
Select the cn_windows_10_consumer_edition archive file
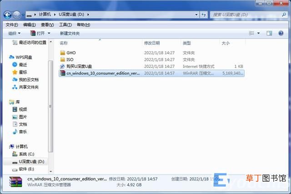point(151,73)
